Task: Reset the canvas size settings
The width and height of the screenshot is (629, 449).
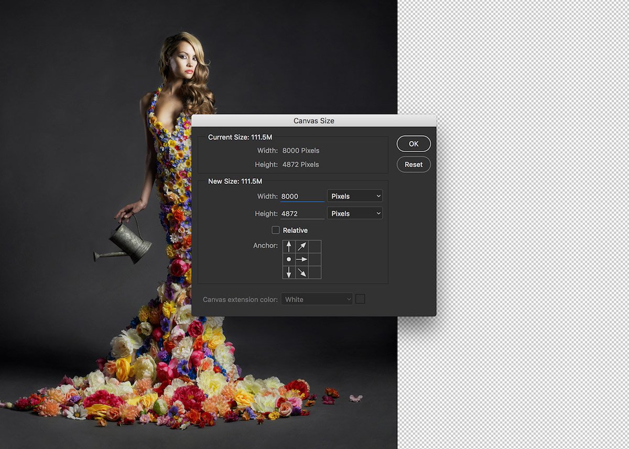Action: (x=413, y=164)
